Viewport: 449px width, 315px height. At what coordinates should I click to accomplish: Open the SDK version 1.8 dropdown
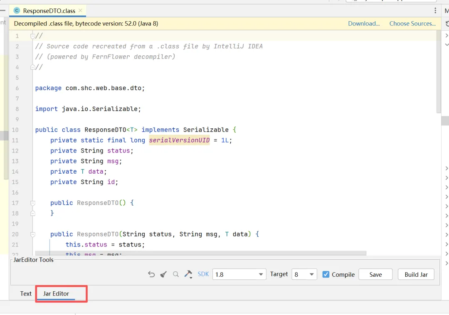pos(239,274)
